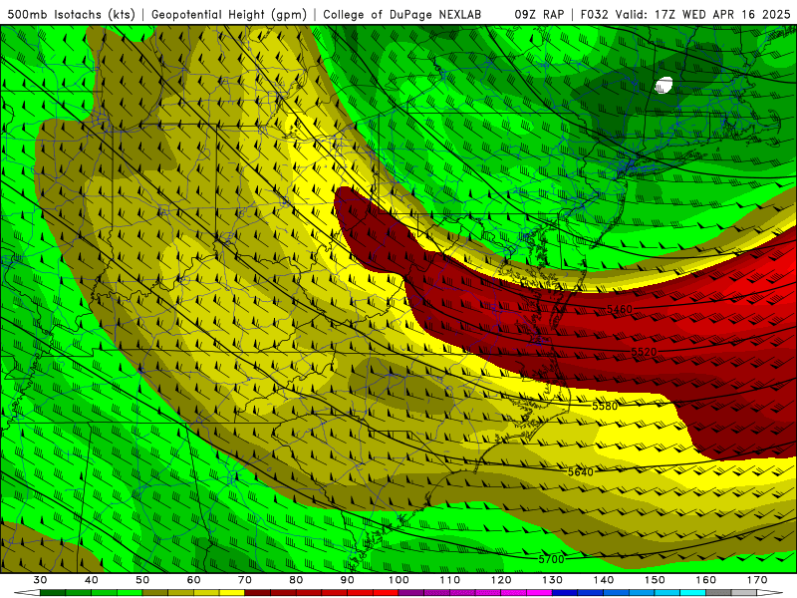Select the dark purple 100-105 kt swatch
Screen dimensions: 797x598
(x=411, y=593)
